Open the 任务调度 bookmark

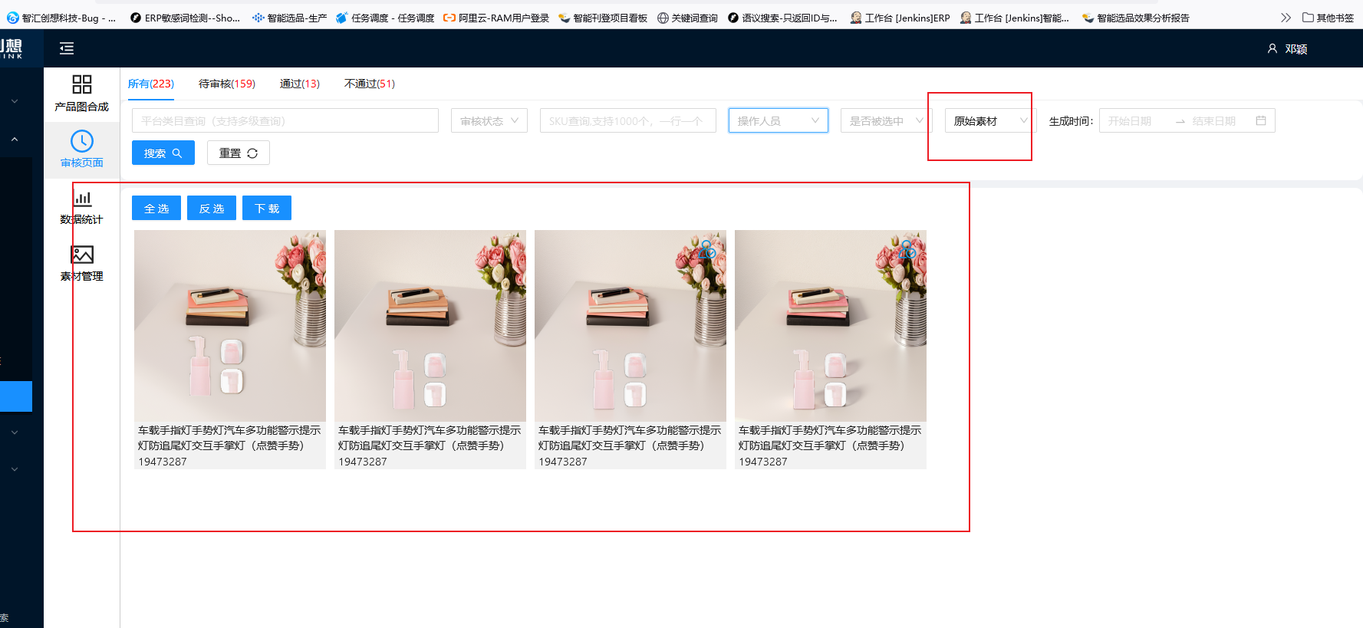[385, 18]
